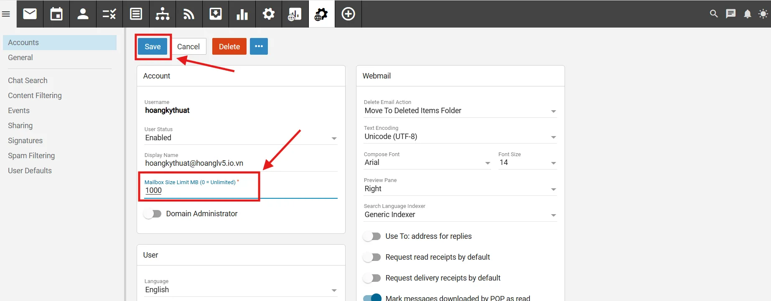The image size is (771, 301).
Task: Open the Tasks checklist icon
Action: pyautogui.click(x=109, y=14)
